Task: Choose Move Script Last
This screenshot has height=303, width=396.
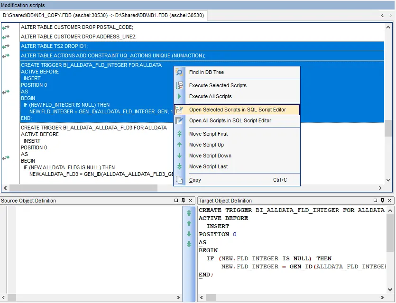Action: pos(237,166)
